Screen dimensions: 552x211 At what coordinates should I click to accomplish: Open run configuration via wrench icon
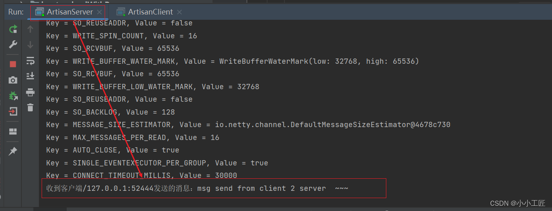pos(13,44)
